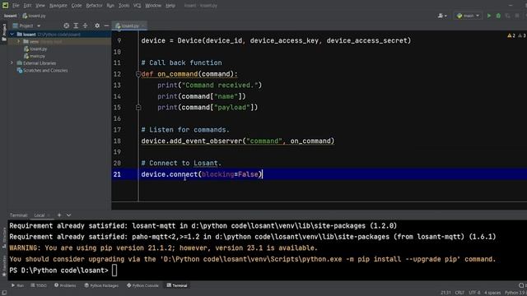527x296 pixels.
Task: Open the Run menu in menu bar
Action: [x=110, y=6]
